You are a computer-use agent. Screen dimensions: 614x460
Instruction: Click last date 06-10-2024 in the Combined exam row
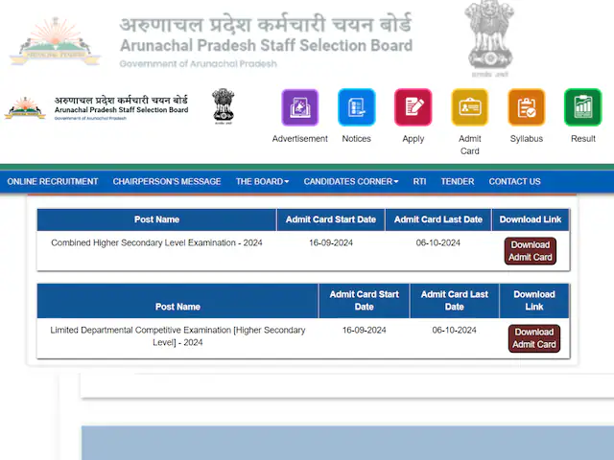438,242
